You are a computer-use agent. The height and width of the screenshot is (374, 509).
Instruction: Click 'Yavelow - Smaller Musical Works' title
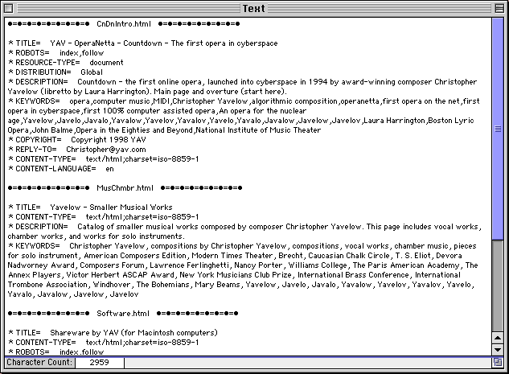pos(111,208)
